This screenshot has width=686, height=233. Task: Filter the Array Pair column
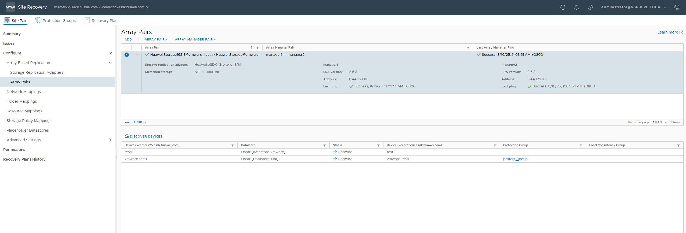click(258, 48)
